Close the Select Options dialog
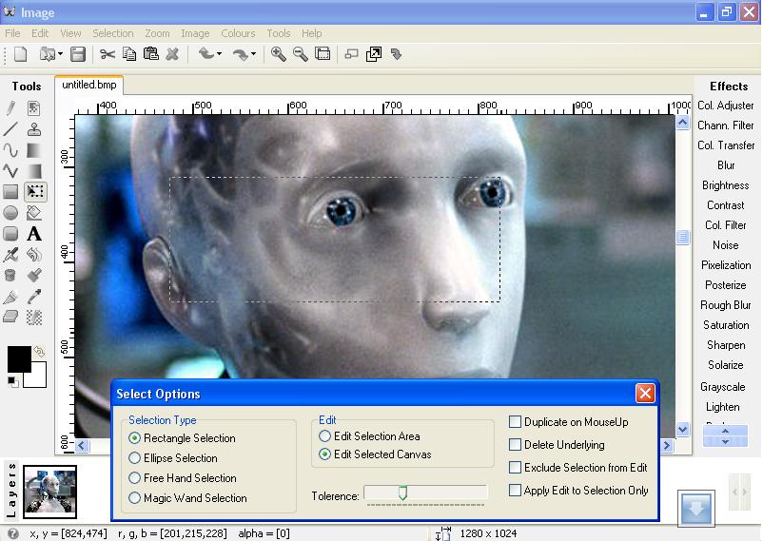The width and height of the screenshot is (763, 541). (645, 393)
